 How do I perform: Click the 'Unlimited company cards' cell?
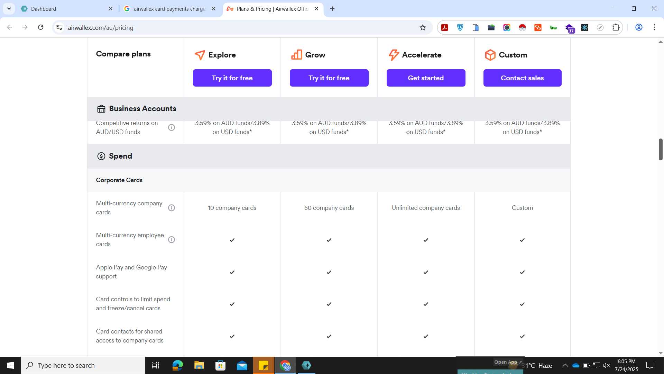(x=426, y=208)
